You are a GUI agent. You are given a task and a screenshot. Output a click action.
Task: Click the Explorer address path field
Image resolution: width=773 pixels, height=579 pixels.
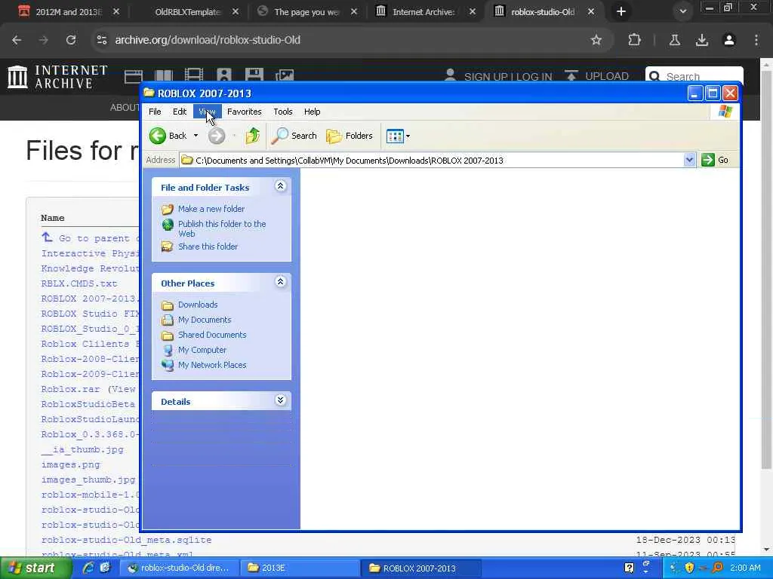tap(431, 160)
